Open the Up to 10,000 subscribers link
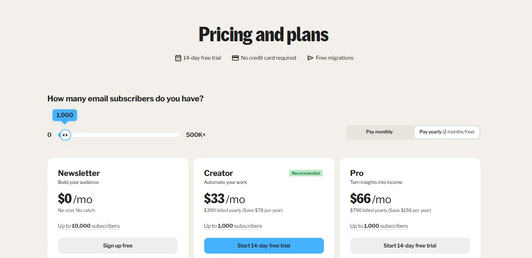This screenshot has width=532, height=258. click(88, 226)
